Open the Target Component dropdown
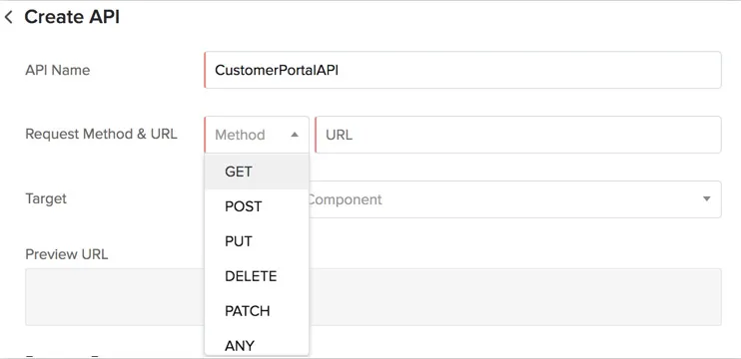This screenshot has height=359, width=741. 514,199
